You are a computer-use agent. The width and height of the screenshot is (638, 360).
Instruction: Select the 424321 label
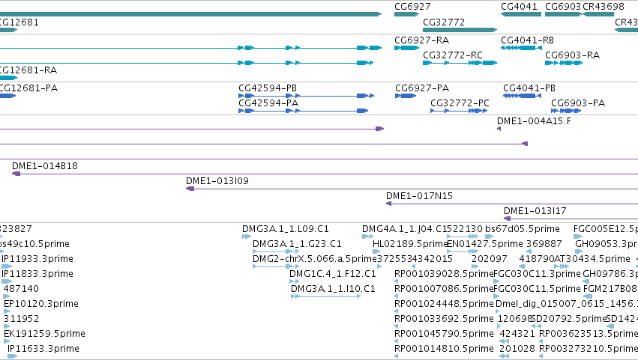517,334
